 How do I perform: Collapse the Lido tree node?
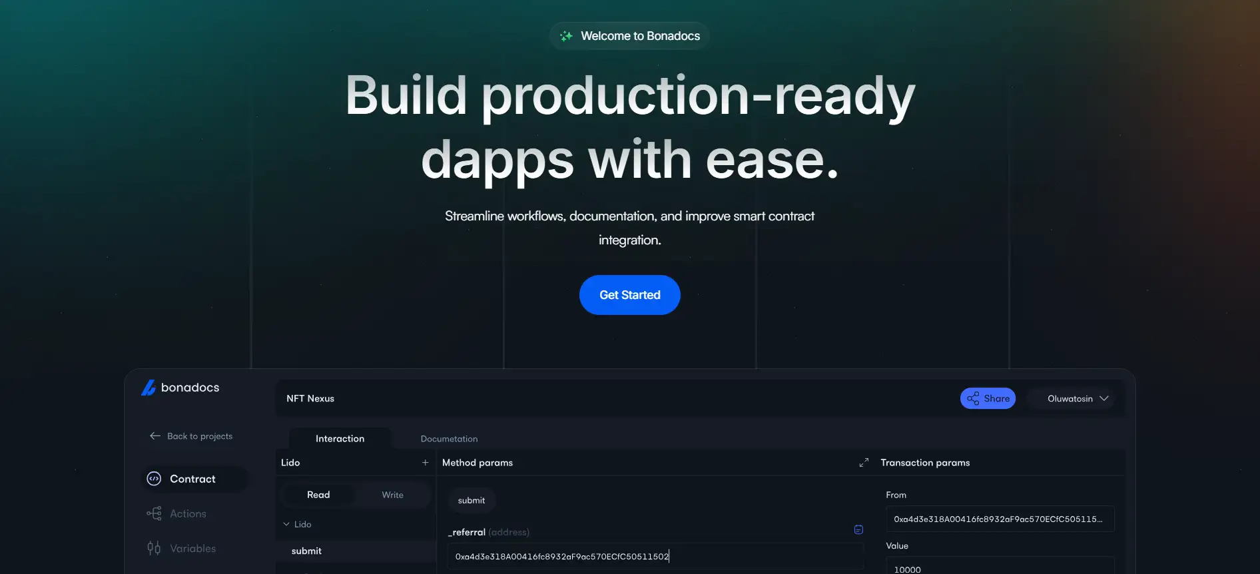[x=286, y=524]
